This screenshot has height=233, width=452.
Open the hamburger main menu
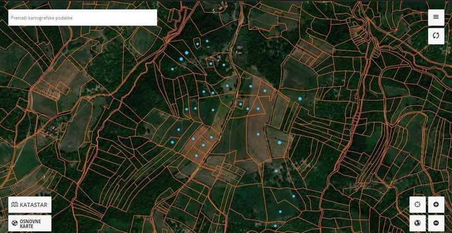pos(436,17)
